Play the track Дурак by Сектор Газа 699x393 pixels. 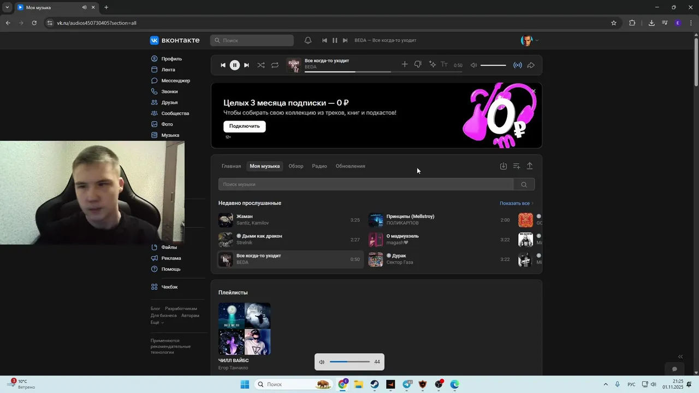(440, 259)
